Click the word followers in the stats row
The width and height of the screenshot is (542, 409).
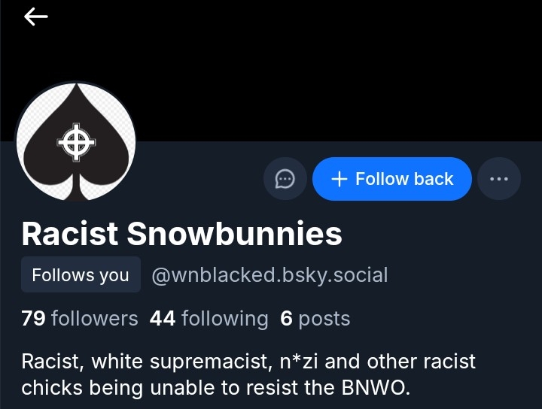[94, 319]
